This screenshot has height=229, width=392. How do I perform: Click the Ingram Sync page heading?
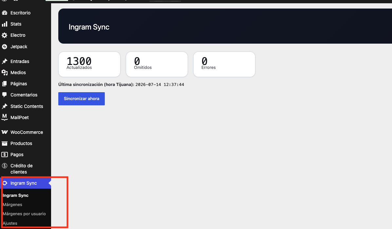(89, 27)
